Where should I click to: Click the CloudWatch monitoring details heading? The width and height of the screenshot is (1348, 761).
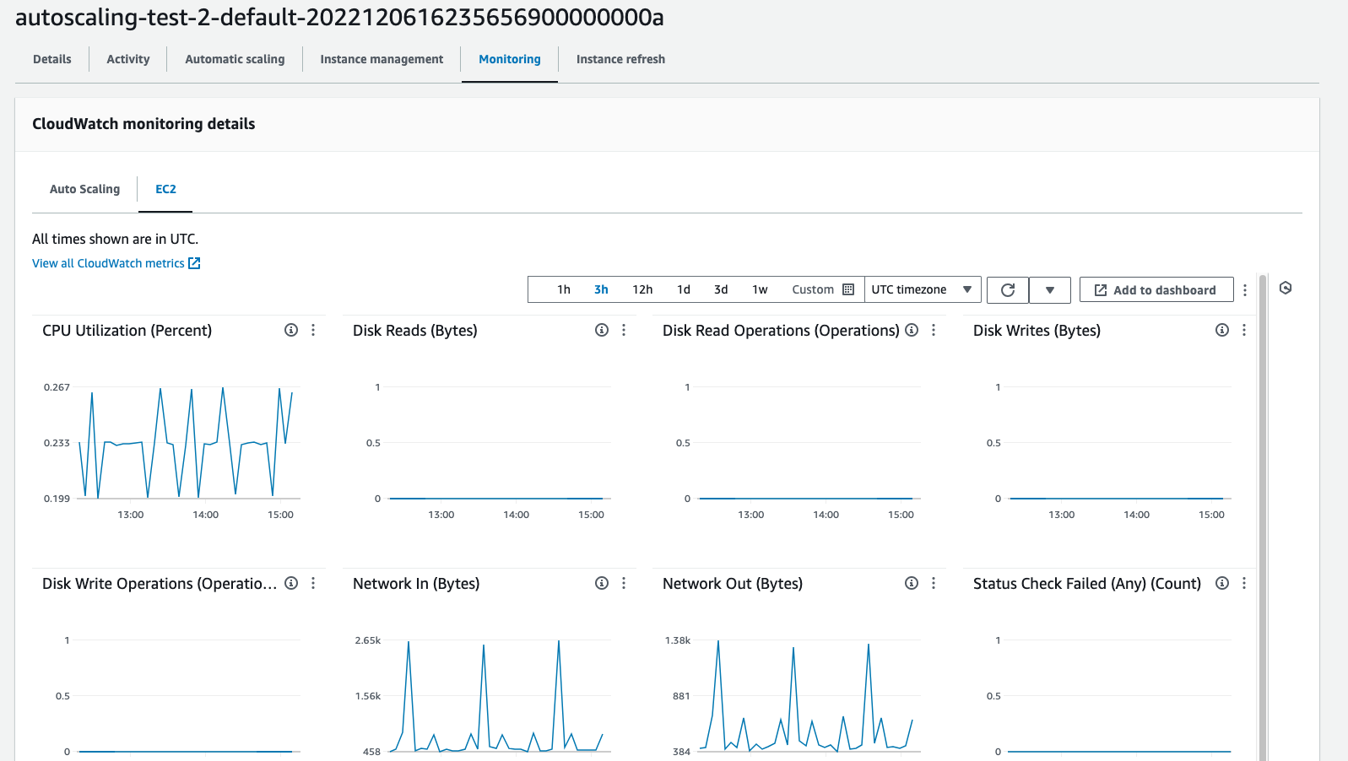pos(143,124)
